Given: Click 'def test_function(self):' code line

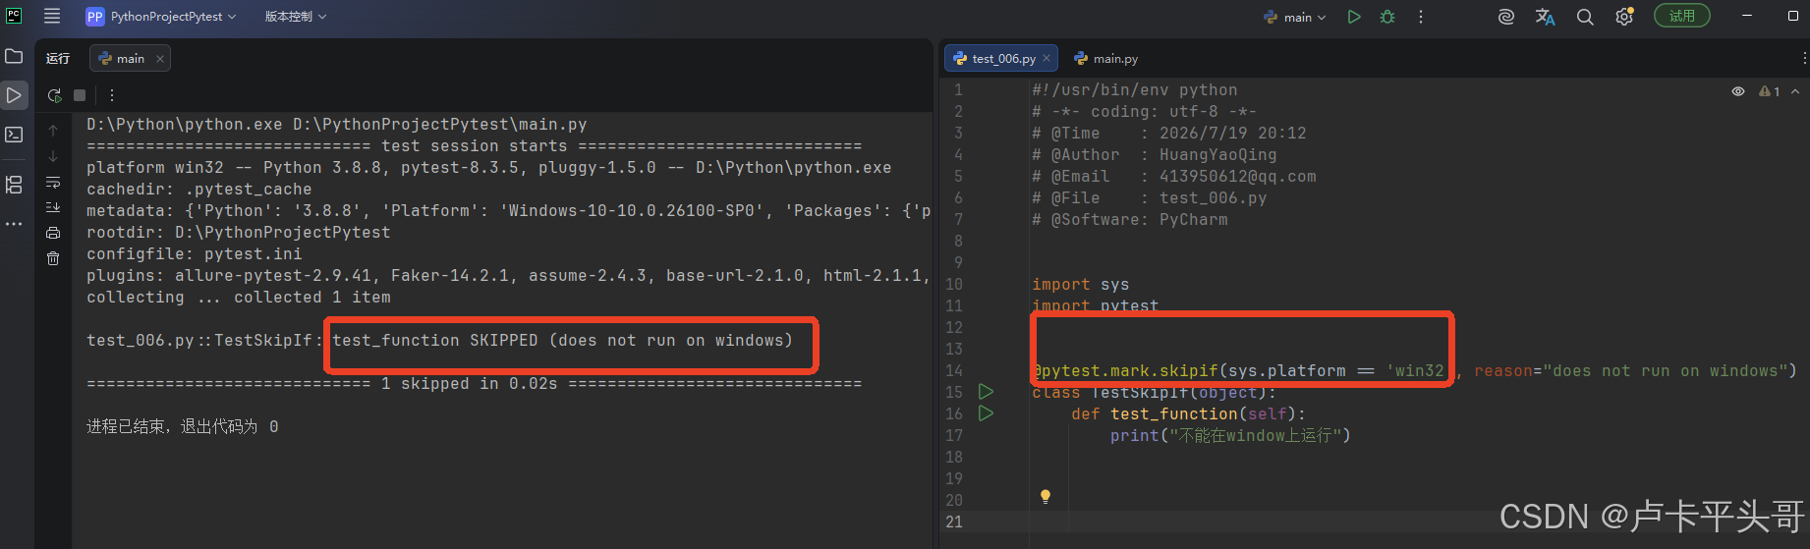Looking at the screenshot, I should [x=1189, y=414].
